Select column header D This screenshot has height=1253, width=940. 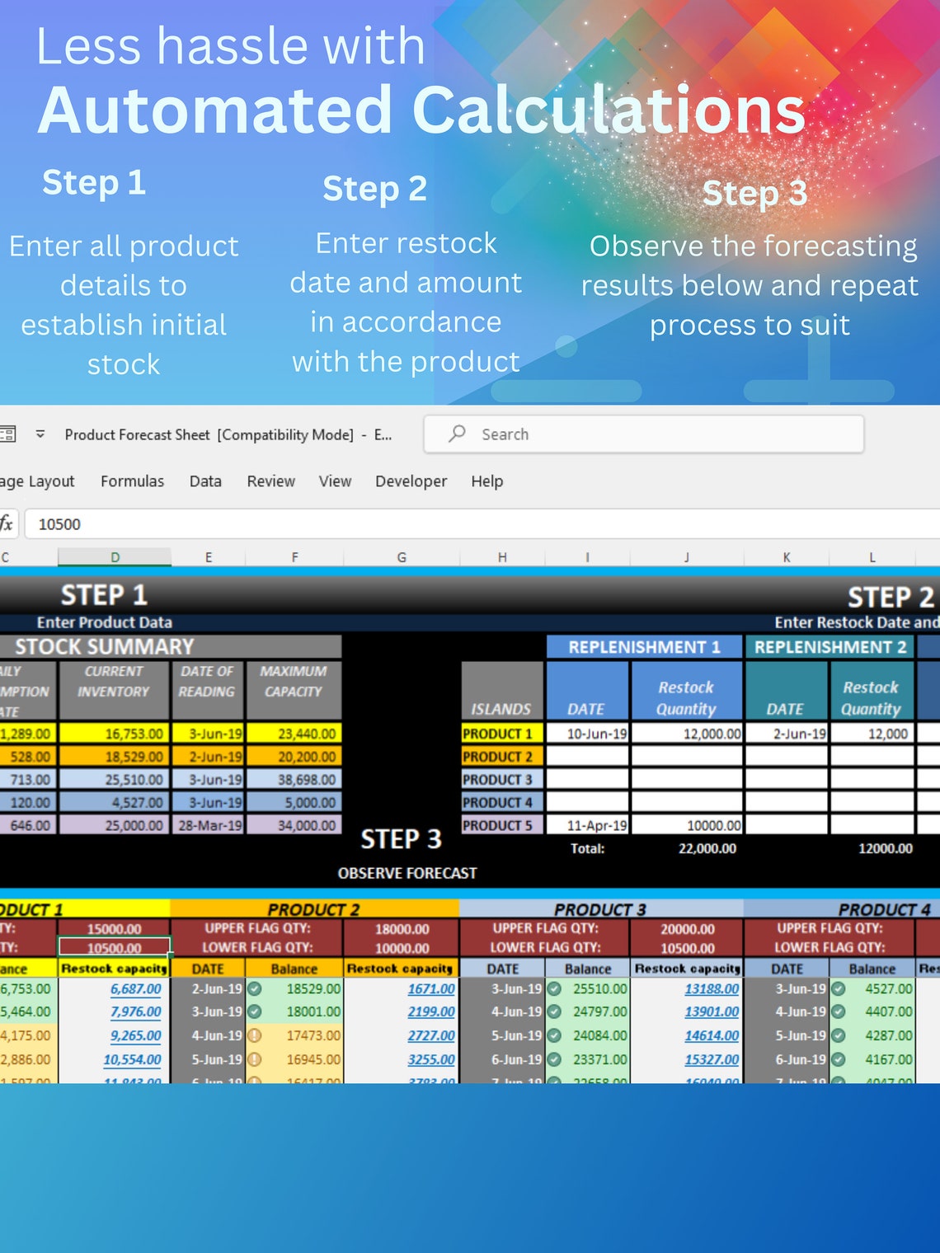[115, 556]
